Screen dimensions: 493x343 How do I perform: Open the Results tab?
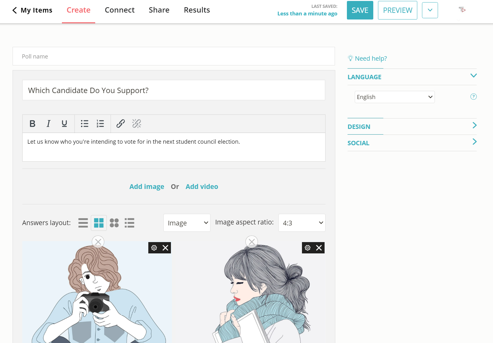197,10
